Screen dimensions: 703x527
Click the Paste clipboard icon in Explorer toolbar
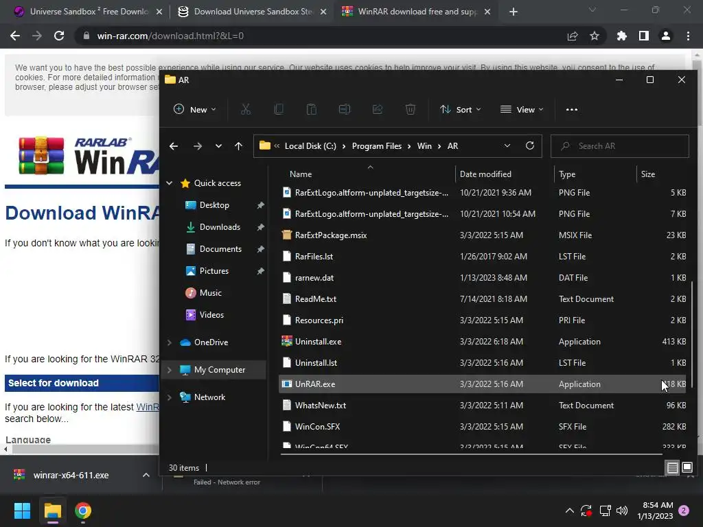[x=311, y=109]
